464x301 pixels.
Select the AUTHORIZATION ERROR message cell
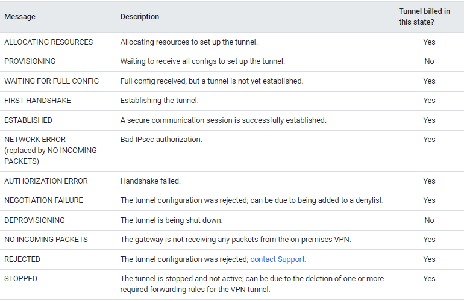click(x=46, y=181)
